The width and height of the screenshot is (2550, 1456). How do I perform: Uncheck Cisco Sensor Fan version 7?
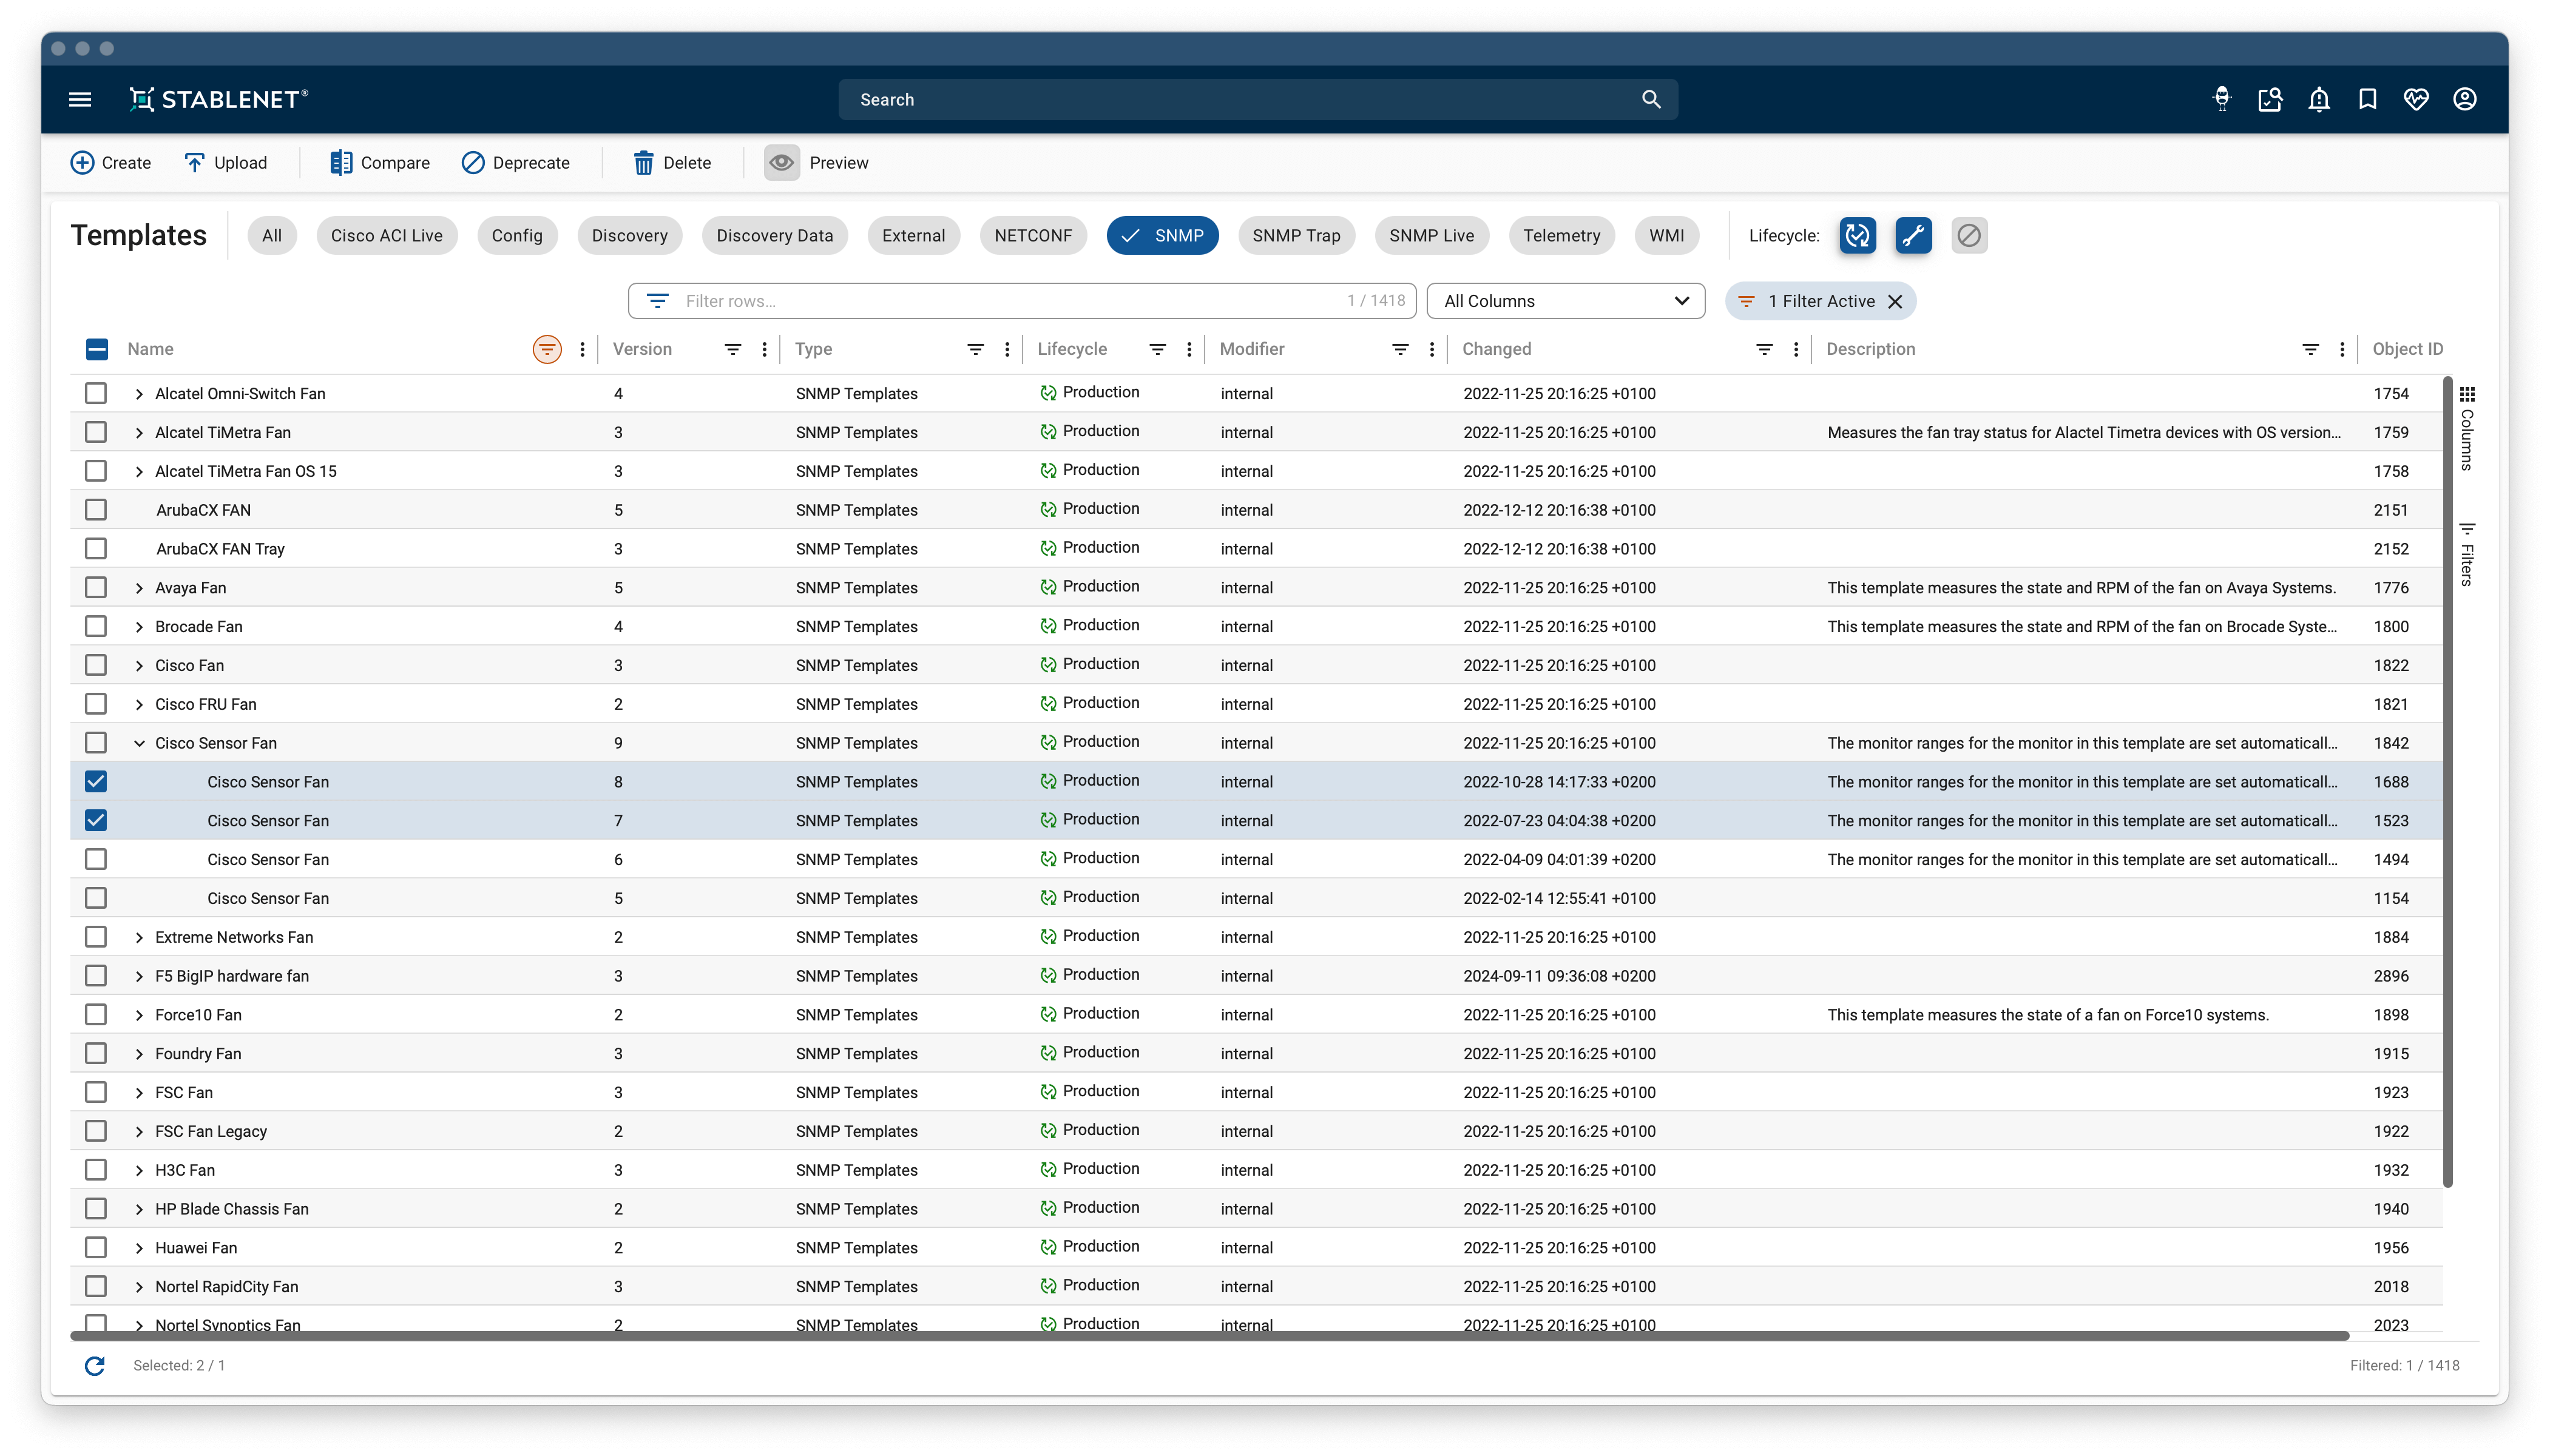point(96,820)
